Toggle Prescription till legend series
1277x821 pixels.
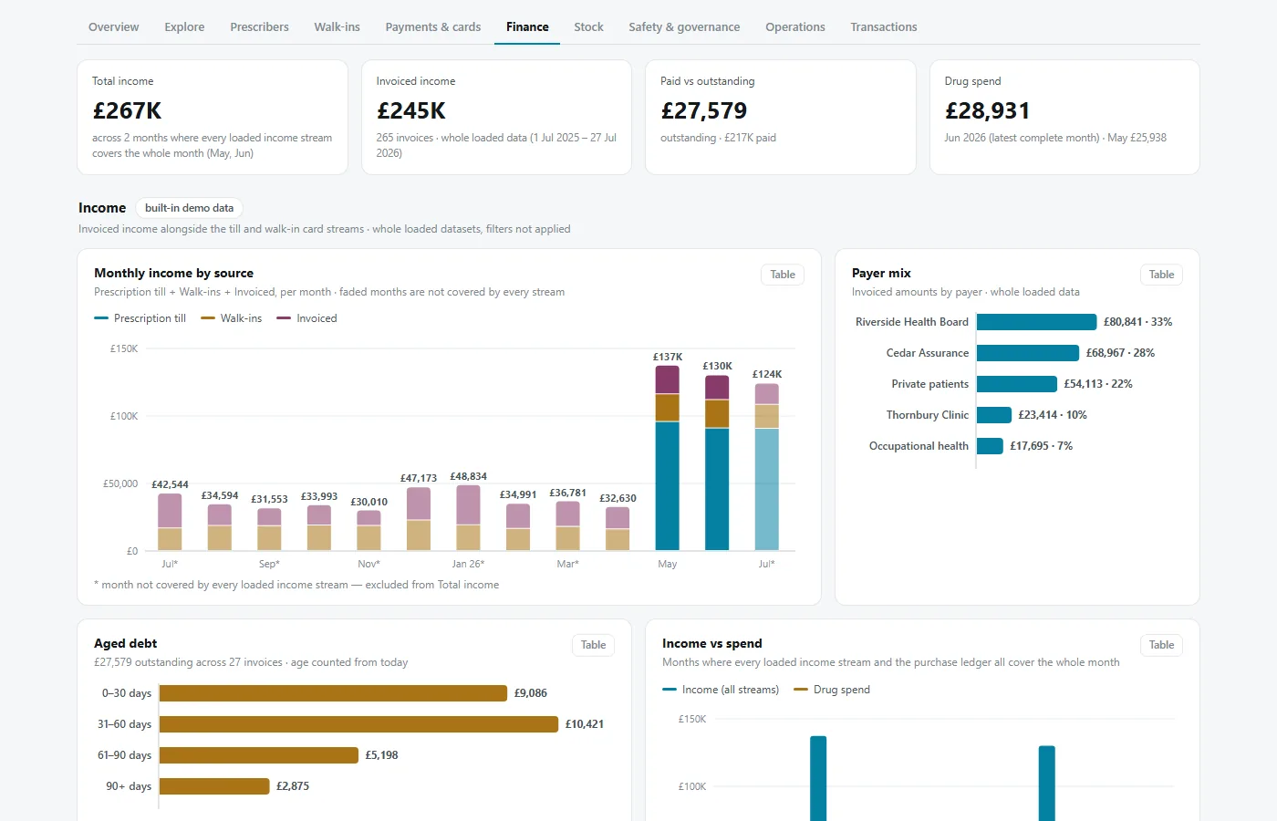pyautogui.click(x=140, y=318)
